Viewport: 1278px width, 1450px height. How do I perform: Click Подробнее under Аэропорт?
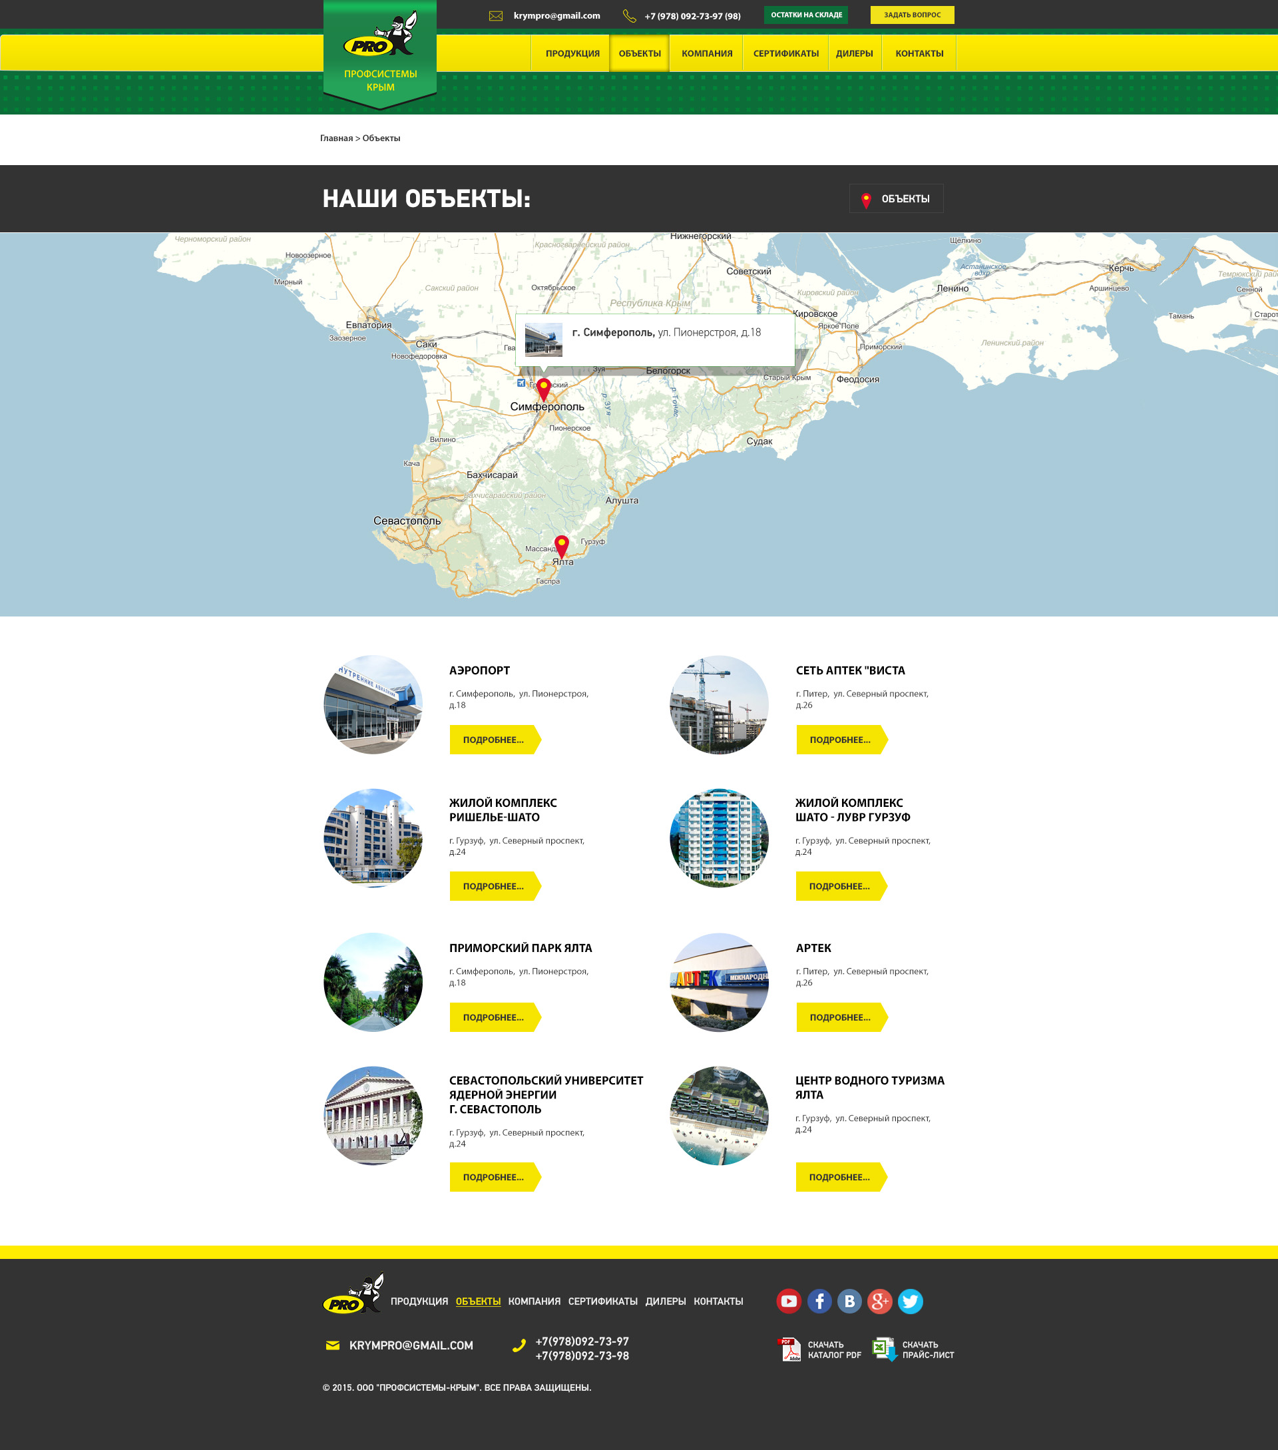click(494, 740)
